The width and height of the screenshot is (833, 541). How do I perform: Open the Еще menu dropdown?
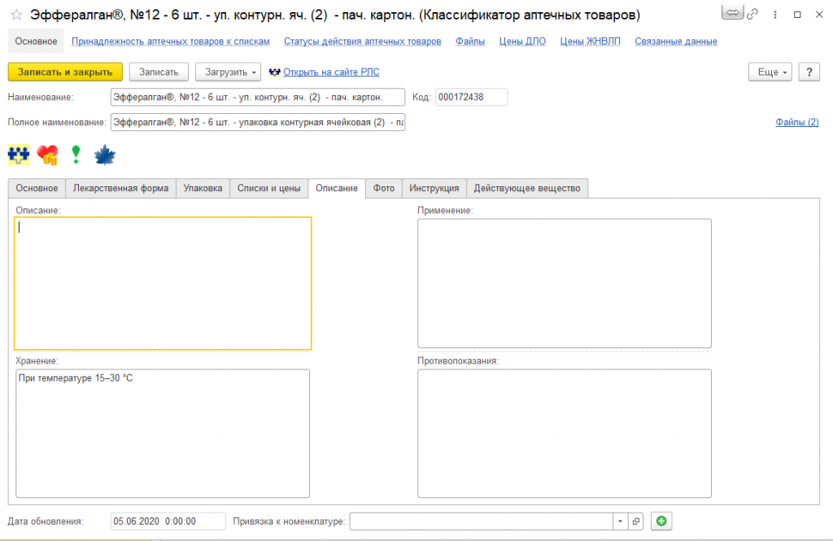tap(770, 72)
